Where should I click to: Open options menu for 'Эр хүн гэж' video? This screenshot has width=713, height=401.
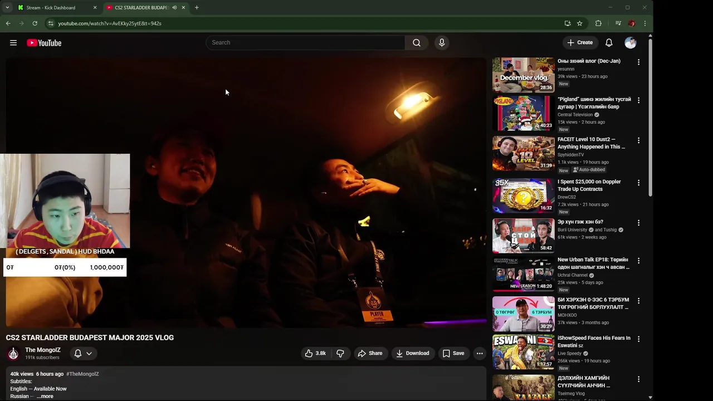(x=638, y=223)
